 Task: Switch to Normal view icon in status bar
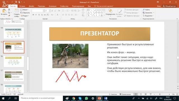[x=136, y=94]
